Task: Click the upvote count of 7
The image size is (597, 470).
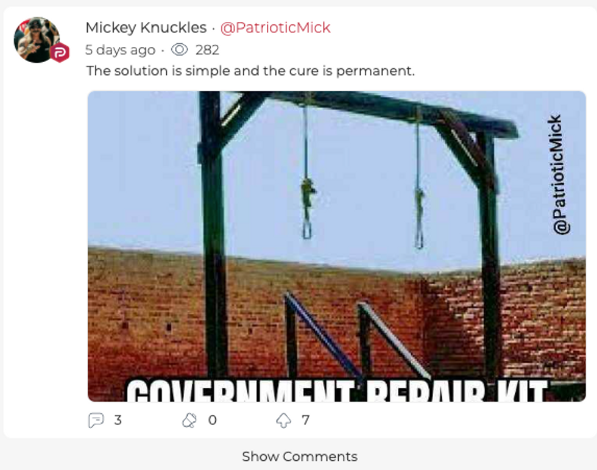Action: 306,420
